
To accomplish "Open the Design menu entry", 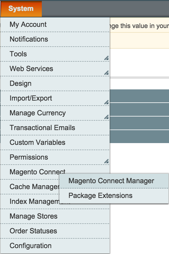I will pos(55,83).
